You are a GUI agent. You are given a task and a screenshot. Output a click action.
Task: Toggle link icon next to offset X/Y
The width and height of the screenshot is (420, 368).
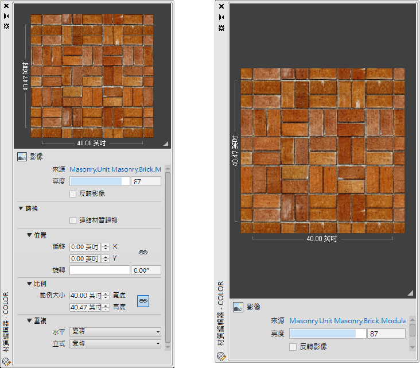tap(143, 252)
